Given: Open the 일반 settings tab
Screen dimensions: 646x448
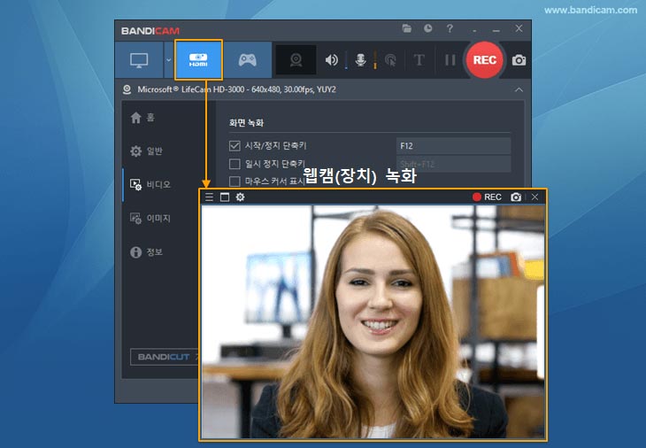Looking at the screenshot, I should click(147, 151).
